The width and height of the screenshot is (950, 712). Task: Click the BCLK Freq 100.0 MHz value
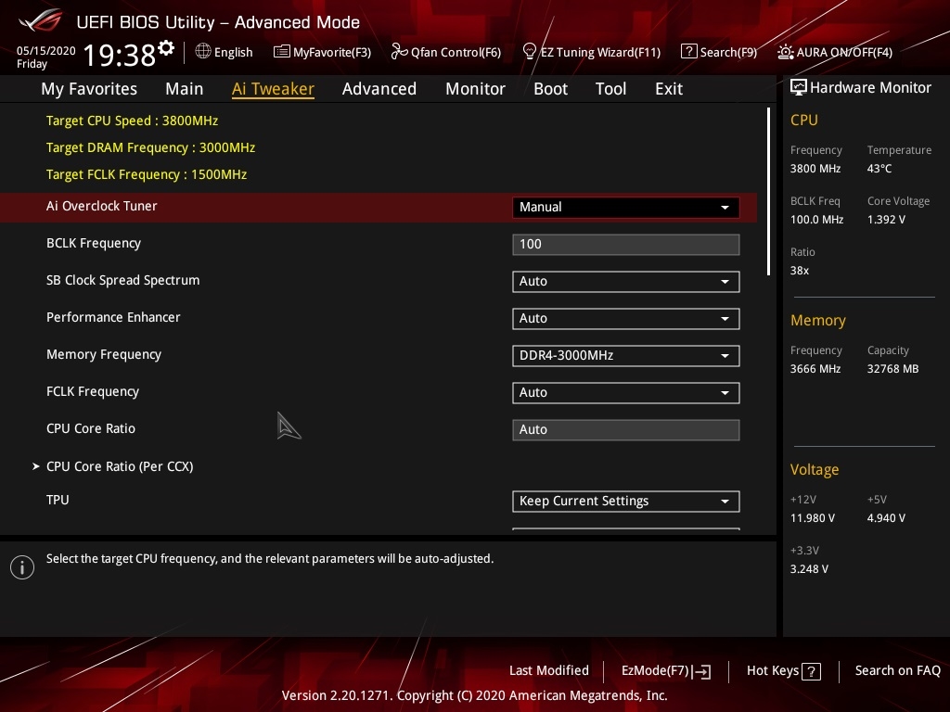click(816, 220)
